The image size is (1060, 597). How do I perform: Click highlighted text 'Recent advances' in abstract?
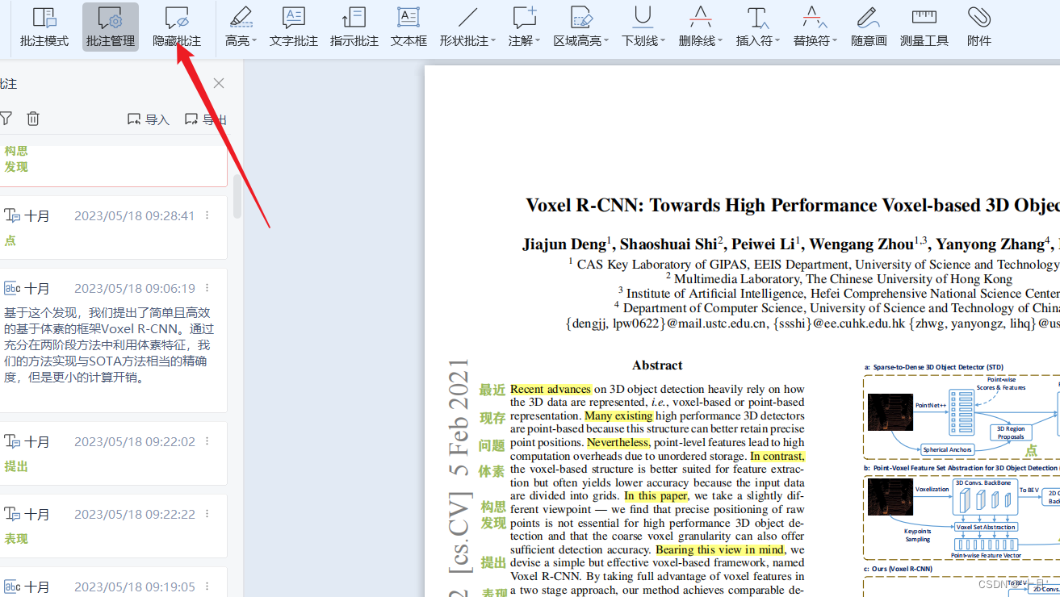551,389
